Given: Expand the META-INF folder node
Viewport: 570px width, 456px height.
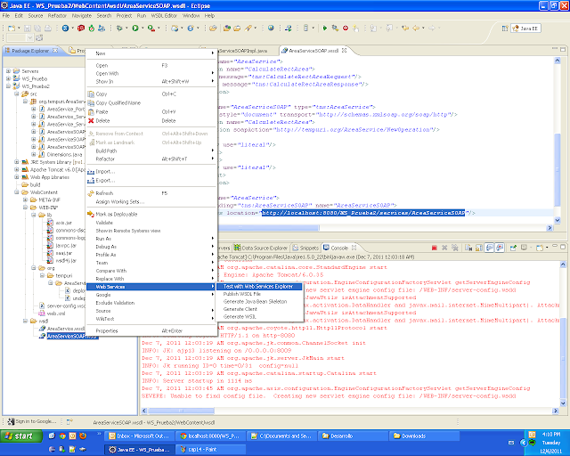Looking at the screenshot, I should tap(26, 199).
